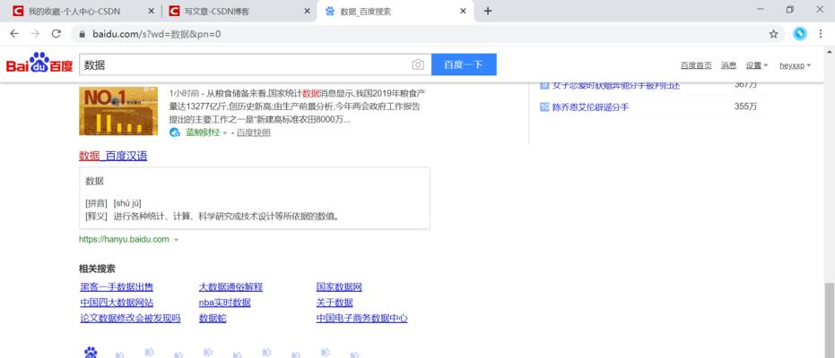Click the page vertical scrollbar thumb

[x=829, y=320]
